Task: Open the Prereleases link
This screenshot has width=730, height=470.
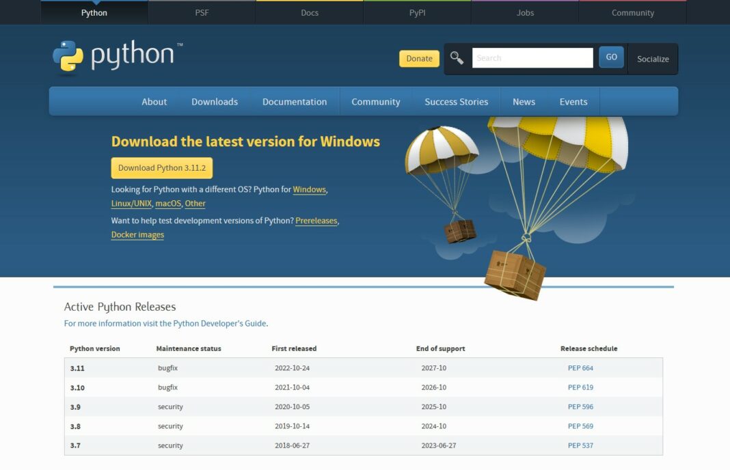Action: coord(316,220)
